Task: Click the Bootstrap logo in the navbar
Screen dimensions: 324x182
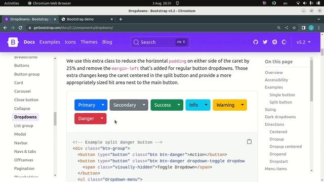Action: coord(13,42)
